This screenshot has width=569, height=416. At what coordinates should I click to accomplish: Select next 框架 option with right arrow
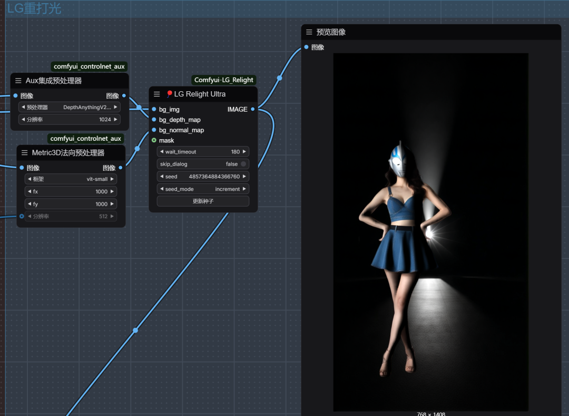coord(112,179)
